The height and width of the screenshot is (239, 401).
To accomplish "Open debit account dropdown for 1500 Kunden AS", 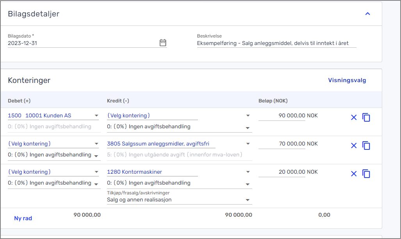I will pyautogui.click(x=96, y=116).
